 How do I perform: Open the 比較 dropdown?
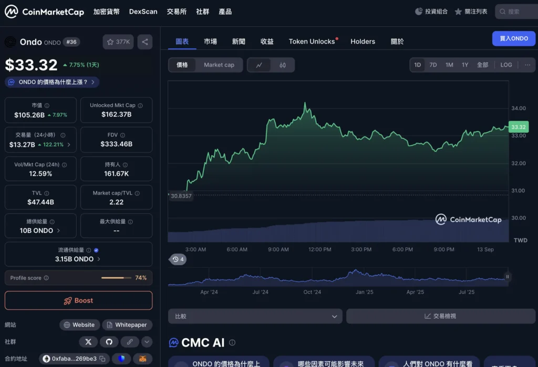(x=255, y=316)
